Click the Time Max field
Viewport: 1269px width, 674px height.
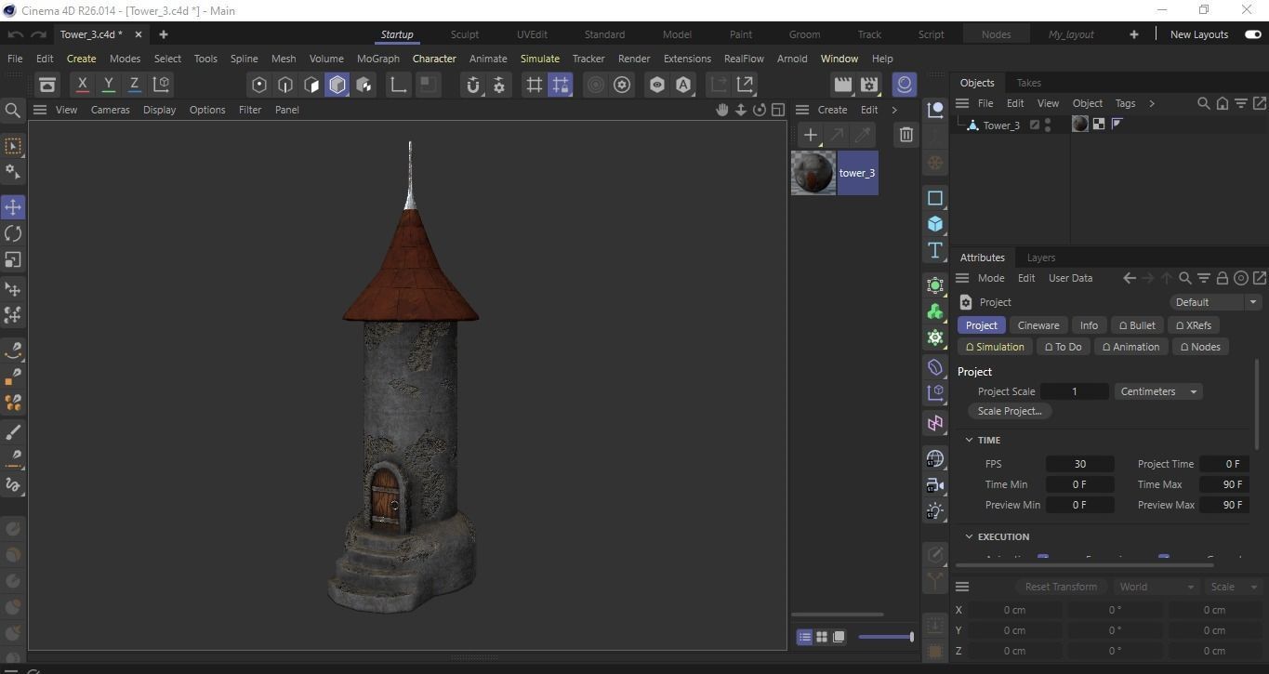(x=1224, y=484)
